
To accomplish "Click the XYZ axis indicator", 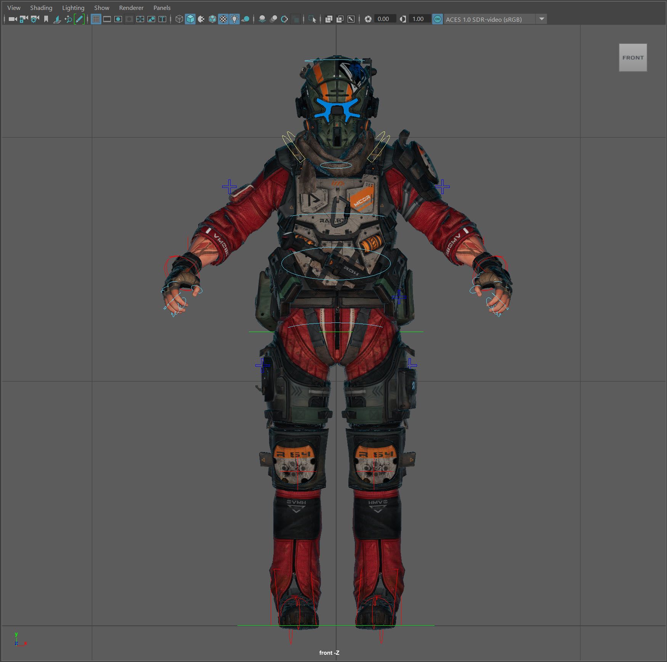I will (x=20, y=640).
